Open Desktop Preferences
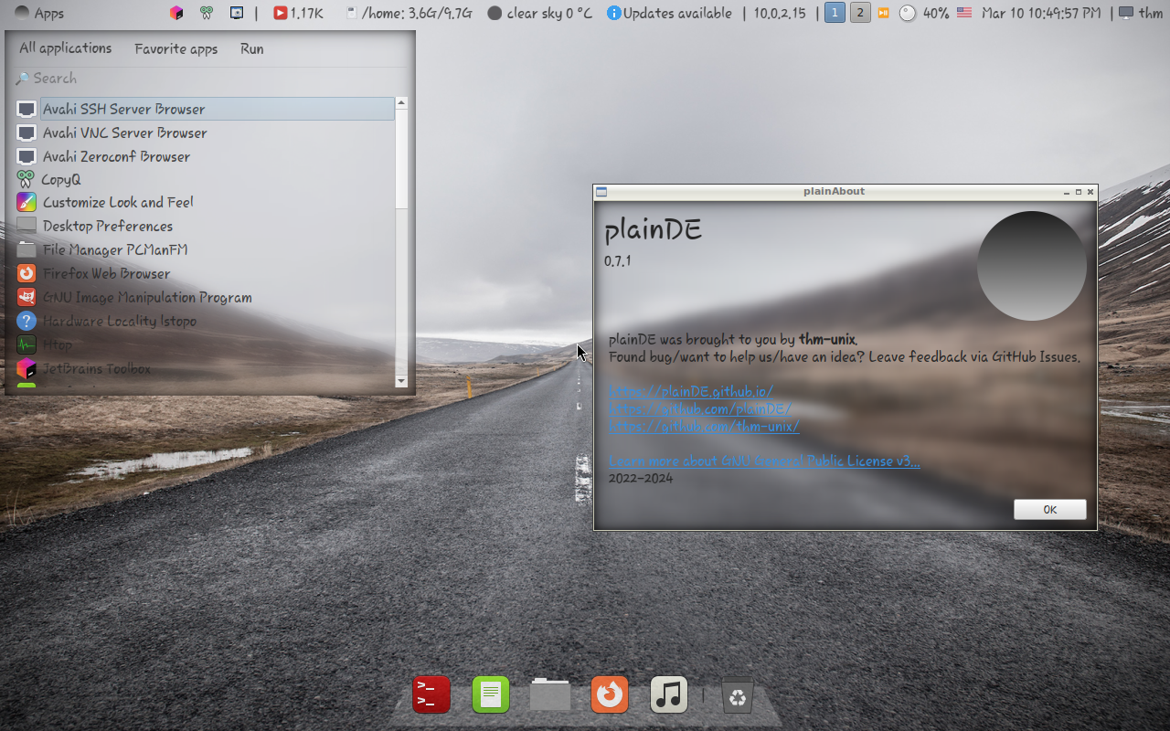Viewport: 1170px width, 731px height. coord(205,226)
